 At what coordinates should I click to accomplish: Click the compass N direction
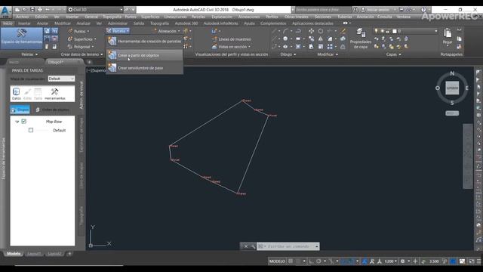(452, 73)
